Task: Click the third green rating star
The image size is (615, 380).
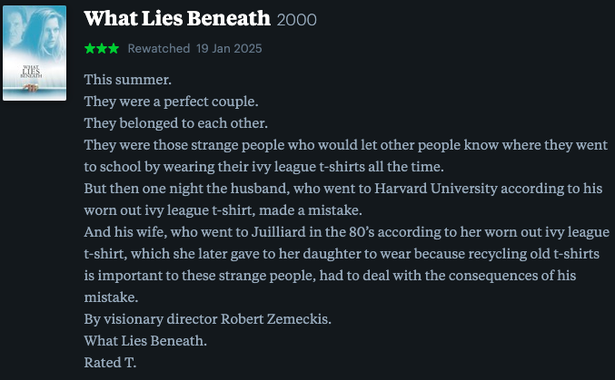Action: click(x=114, y=49)
